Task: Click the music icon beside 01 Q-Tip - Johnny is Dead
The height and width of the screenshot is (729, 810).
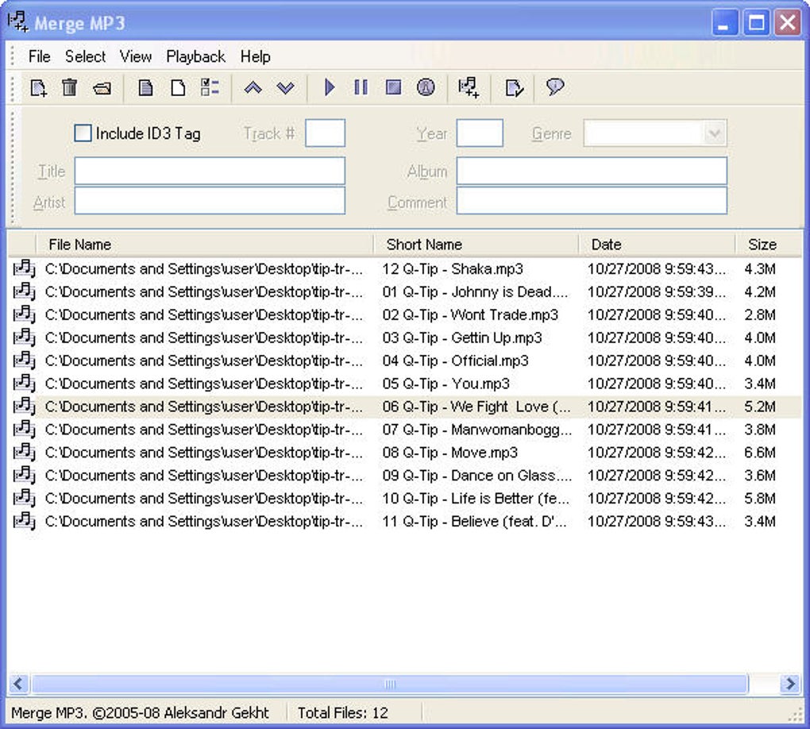Action: (x=25, y=292)
